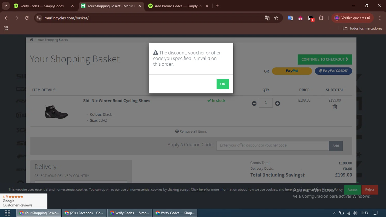This screenshot has width=386, height=217.
Task: Show hidden system tray icons chevron
Action: tap(334, 213)
